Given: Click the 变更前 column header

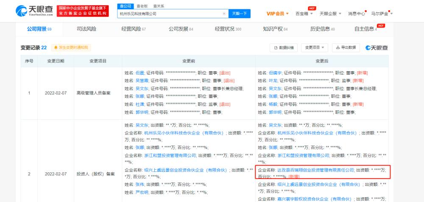Looking at the screenshot, I should tap(189, 61).
